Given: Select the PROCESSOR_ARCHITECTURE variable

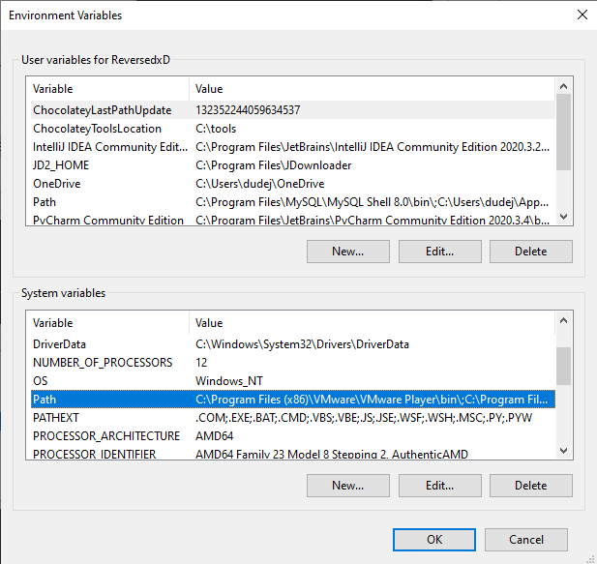Looking at the screenshot, I should click(292, 435).
